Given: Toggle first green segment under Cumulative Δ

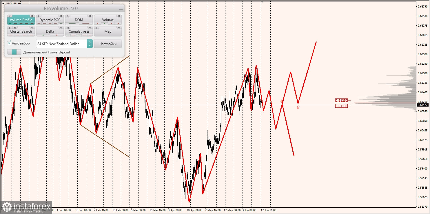Looking at the screenshot, I should click(68, 35).
